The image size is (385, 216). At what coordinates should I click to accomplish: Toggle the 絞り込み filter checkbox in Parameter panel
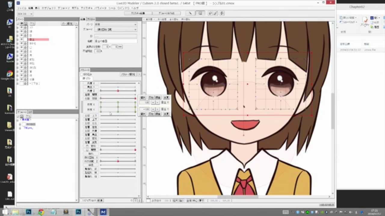click(82, 74)
